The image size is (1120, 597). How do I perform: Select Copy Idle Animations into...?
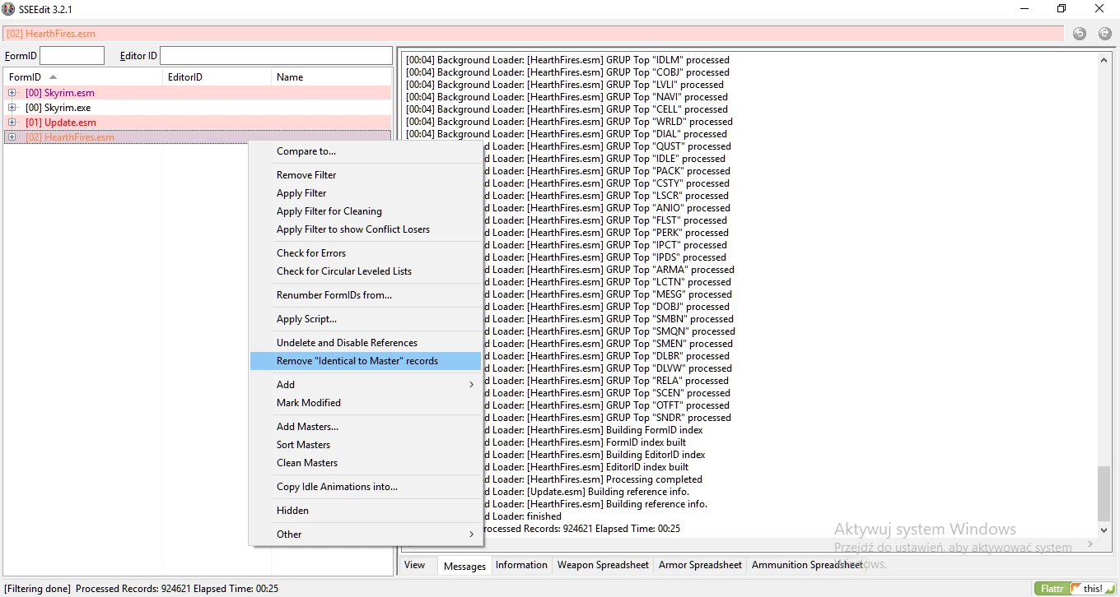(x=366, y=487)
